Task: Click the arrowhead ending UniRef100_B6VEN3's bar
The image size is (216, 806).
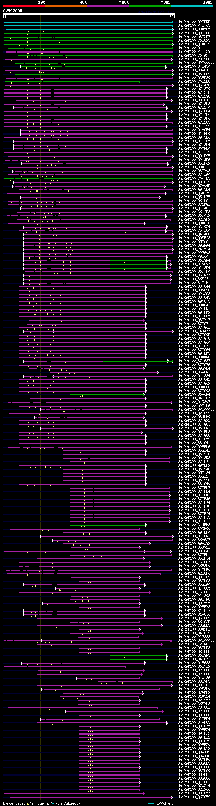Action: click(x=158, y=372)
